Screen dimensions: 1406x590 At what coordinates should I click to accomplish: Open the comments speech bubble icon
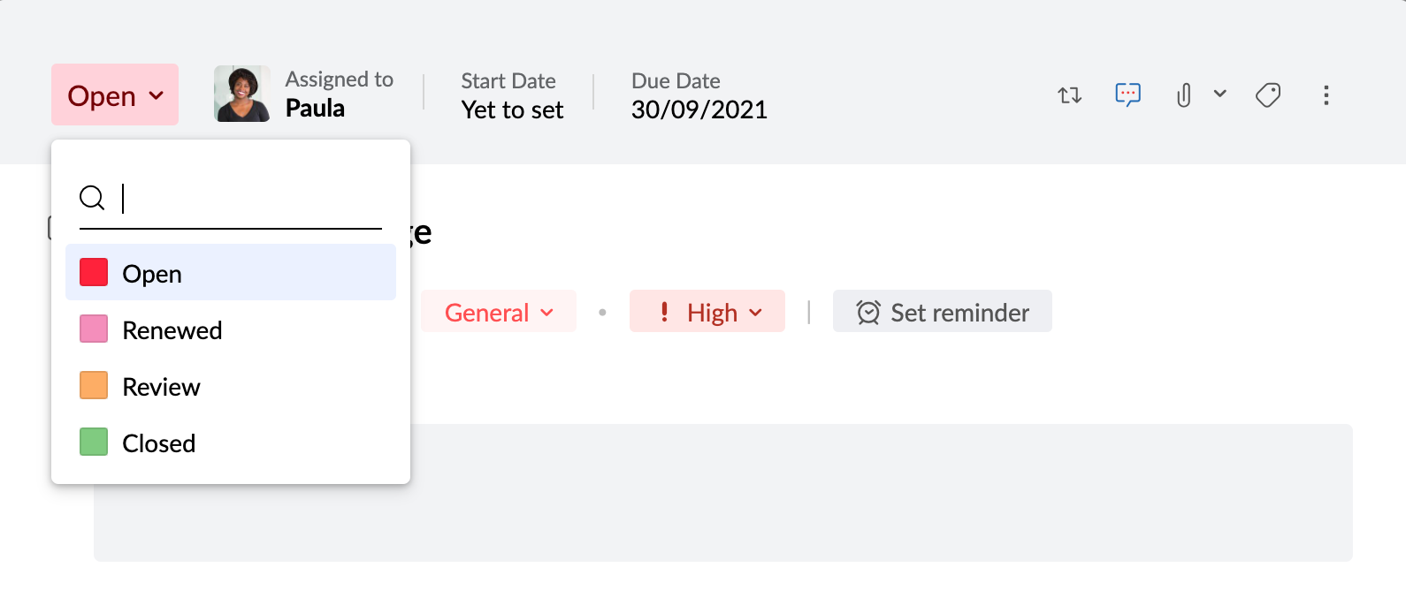point(1127,95)
